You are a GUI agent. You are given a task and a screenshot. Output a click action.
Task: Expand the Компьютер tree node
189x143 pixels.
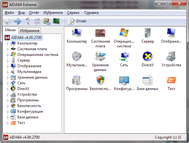click(8, 44)
